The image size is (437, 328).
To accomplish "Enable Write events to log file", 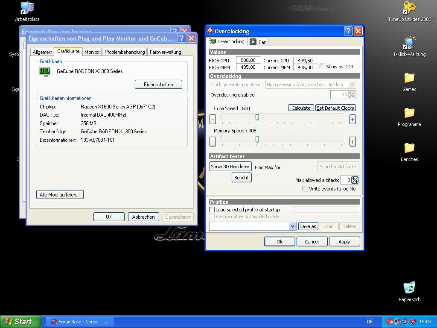I will (x=306, y=189).
